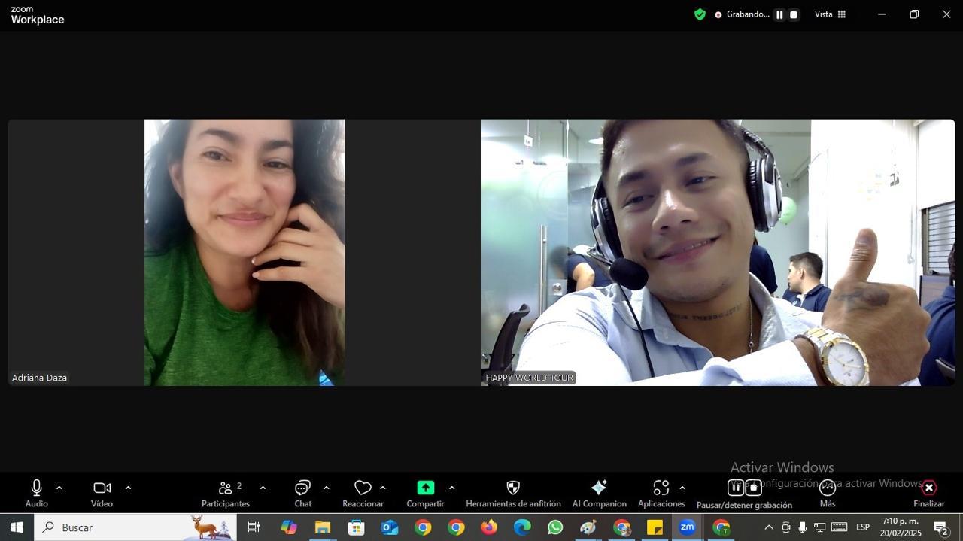Open the Vista layout menu
Viewport: 963px width, 541px height.
click(831, 14)
